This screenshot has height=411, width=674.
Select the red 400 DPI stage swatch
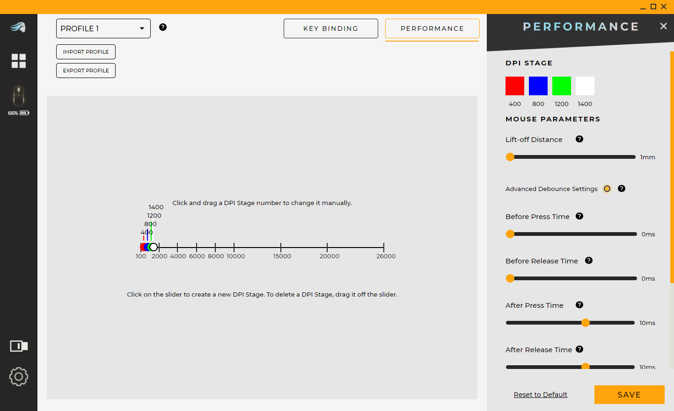[x=515, y=86]
